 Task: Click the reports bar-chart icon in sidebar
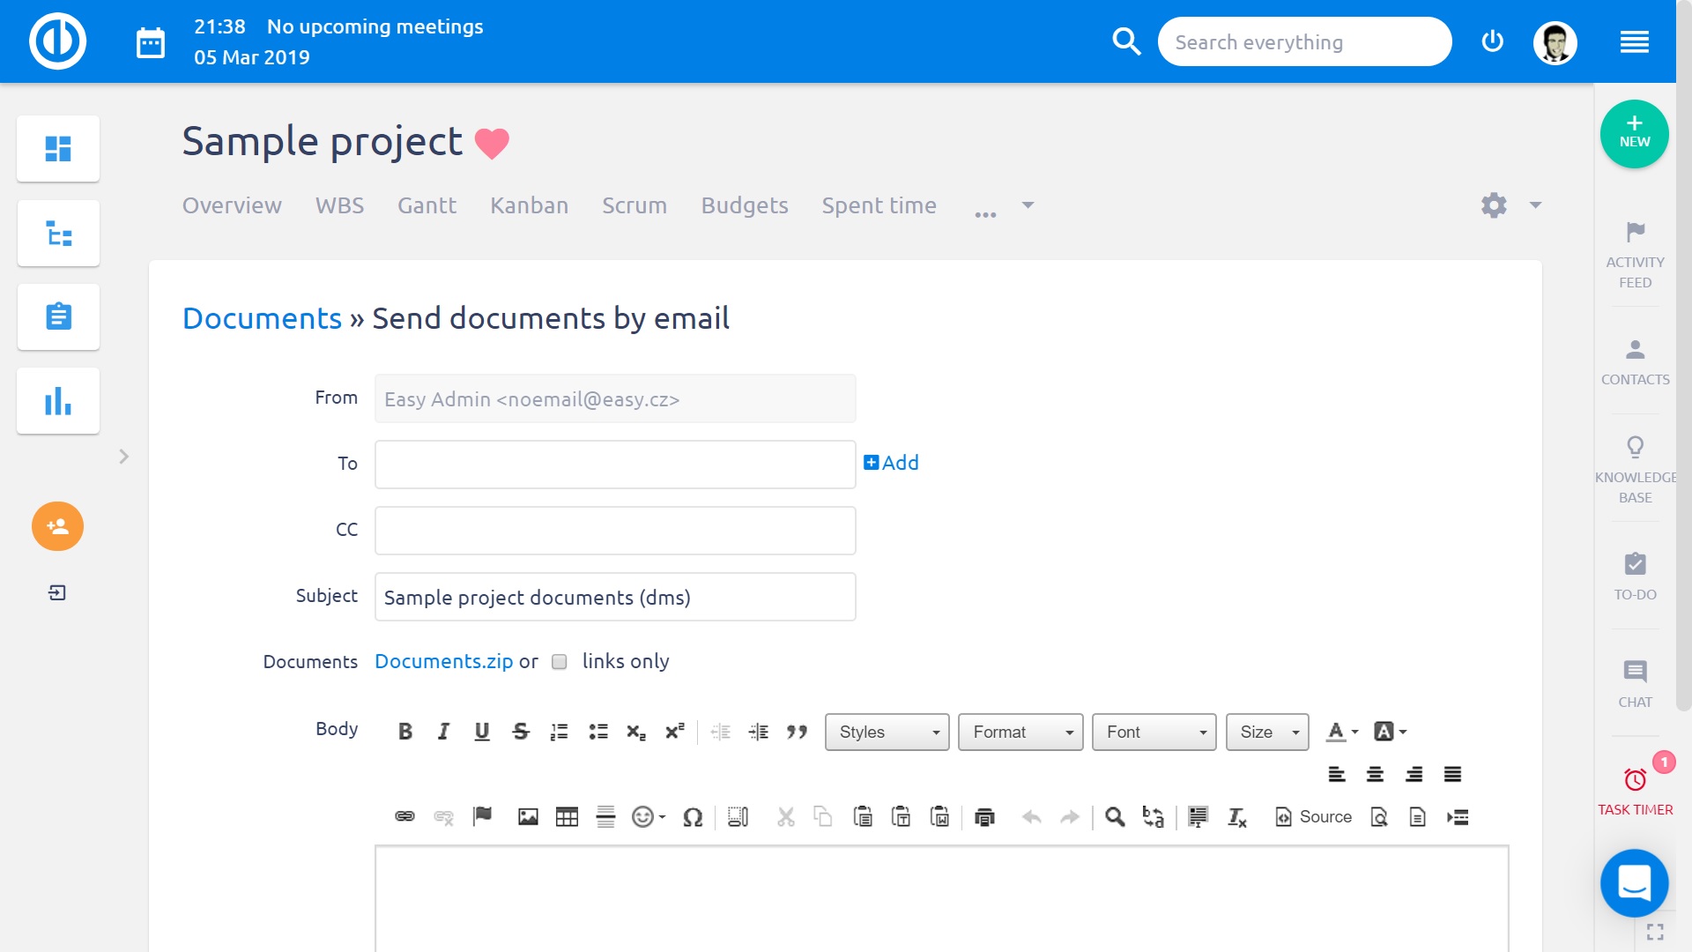click(58, 400)
